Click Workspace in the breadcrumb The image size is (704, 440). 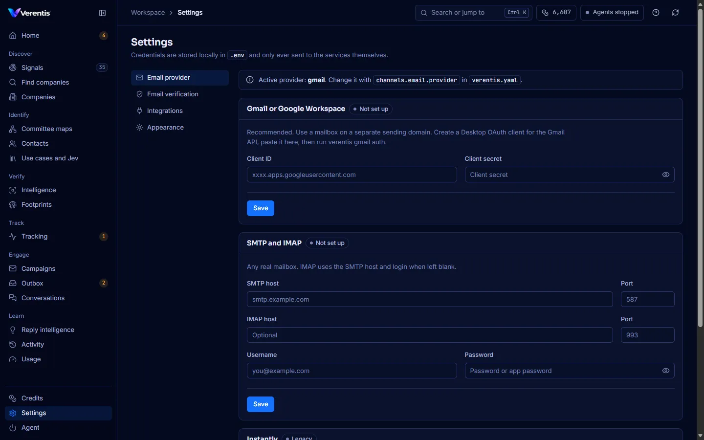point(148,13)
